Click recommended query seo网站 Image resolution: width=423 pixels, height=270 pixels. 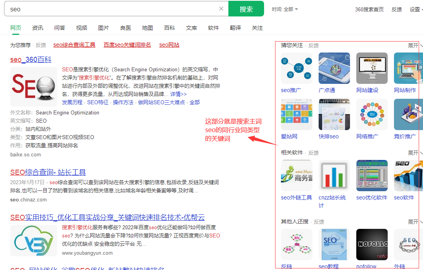169,45
